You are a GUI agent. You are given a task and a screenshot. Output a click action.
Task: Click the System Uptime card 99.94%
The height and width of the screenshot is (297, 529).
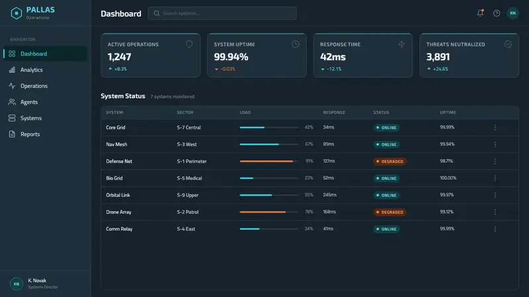click(231, 57)
